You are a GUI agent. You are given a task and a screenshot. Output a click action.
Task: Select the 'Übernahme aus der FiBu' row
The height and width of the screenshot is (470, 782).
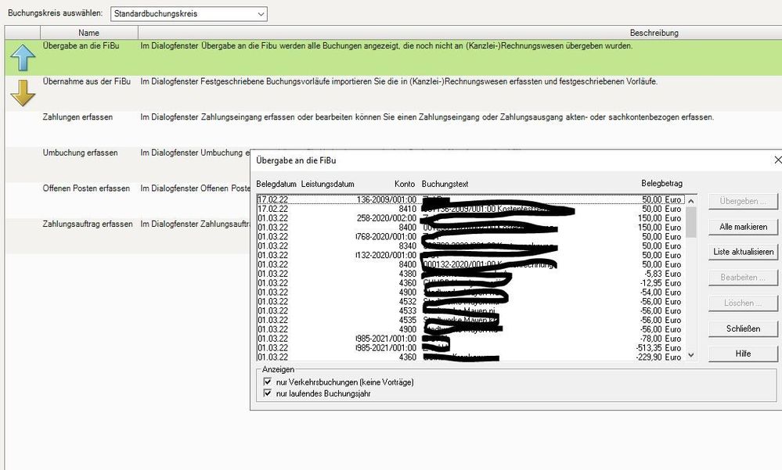[x=393, y=93]
